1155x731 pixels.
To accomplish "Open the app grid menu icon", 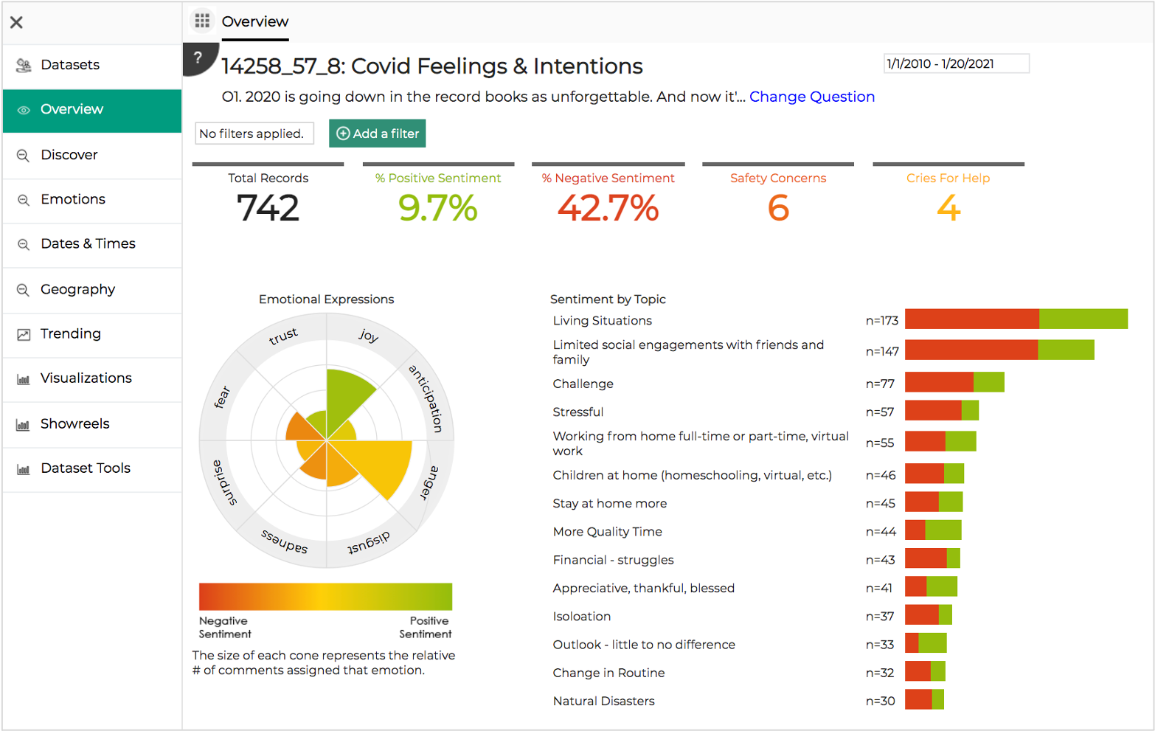I will click(202, 21).
